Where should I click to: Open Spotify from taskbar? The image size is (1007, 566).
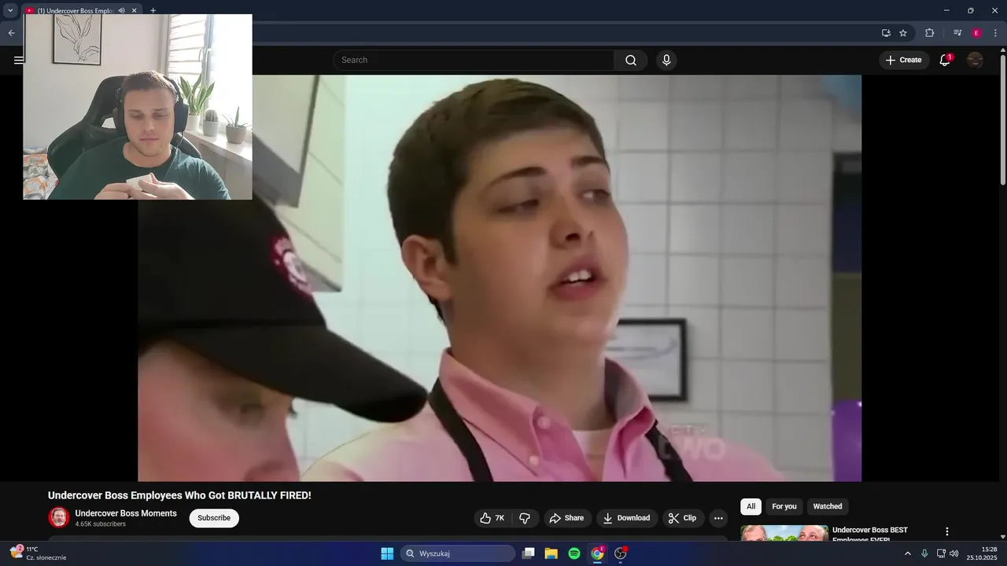pos(574,553)
